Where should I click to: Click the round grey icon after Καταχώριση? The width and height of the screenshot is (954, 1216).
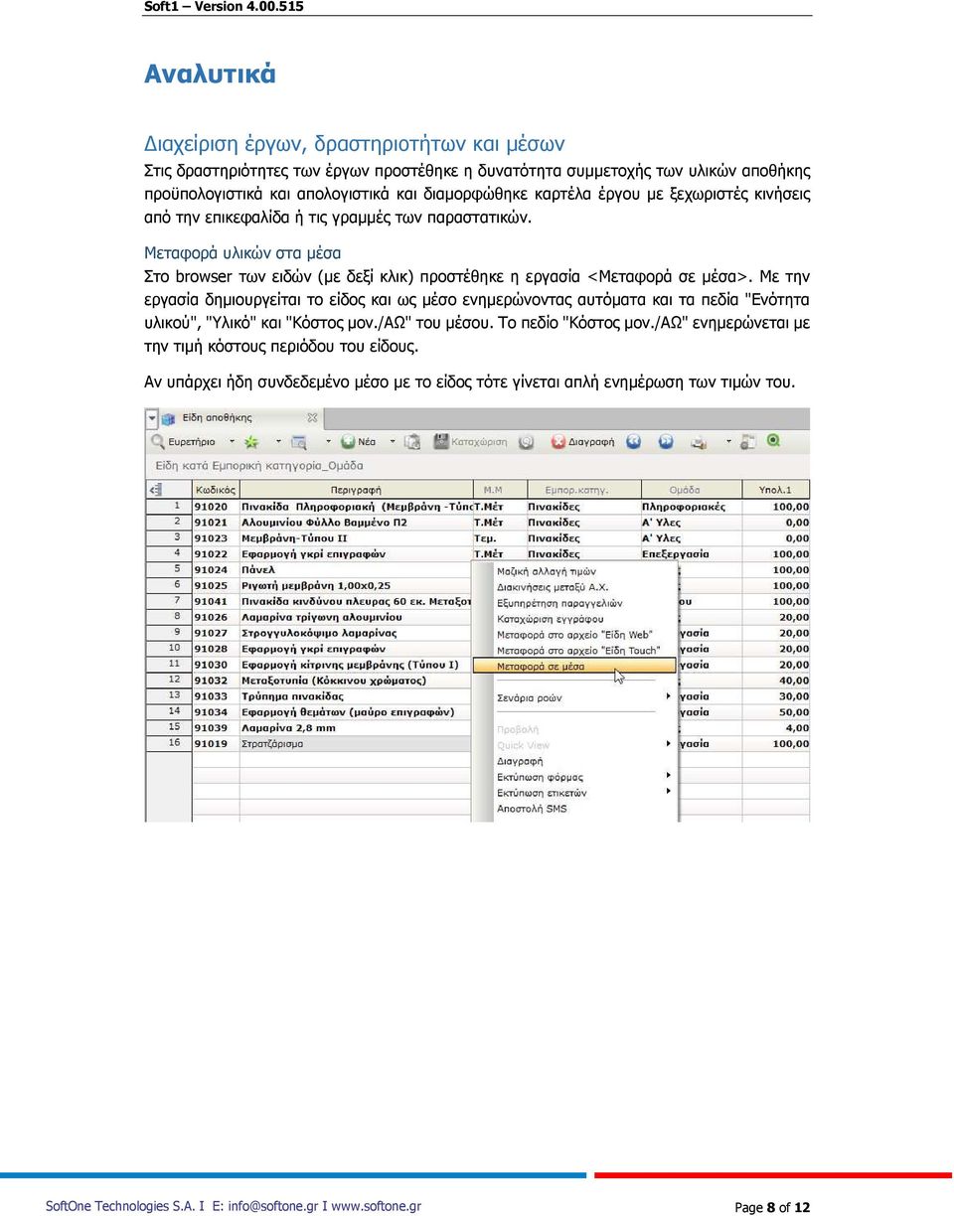(527, 442)
